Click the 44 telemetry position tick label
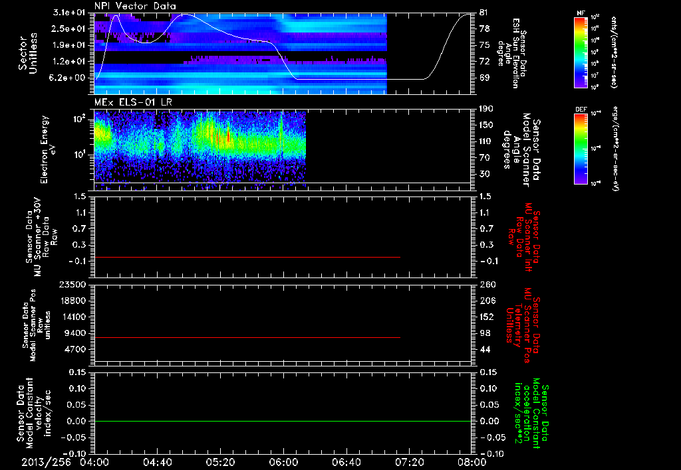Image resolution: width=681 pixels, height=470 pixels. pos(484,349)
